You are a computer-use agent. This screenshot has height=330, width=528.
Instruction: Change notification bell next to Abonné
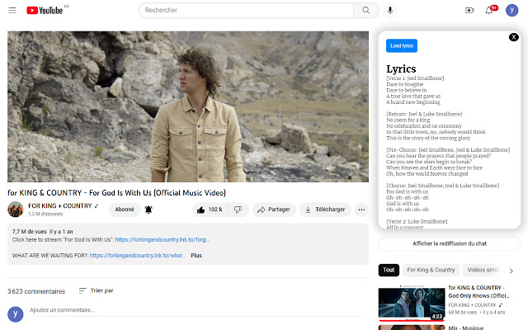(148, 210)
